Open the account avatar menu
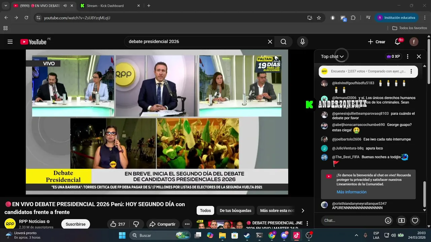 [x=414, y=42]
